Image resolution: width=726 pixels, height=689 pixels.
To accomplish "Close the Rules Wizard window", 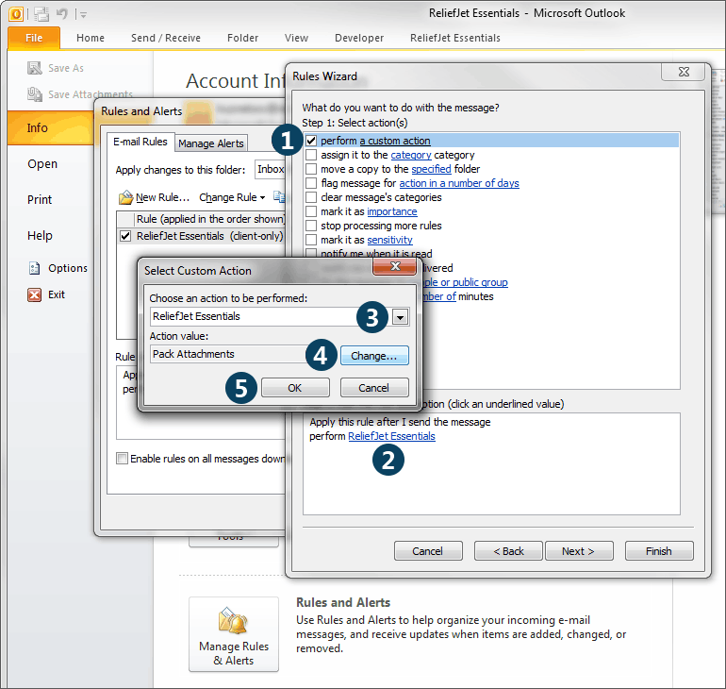I will pos(684,72).
